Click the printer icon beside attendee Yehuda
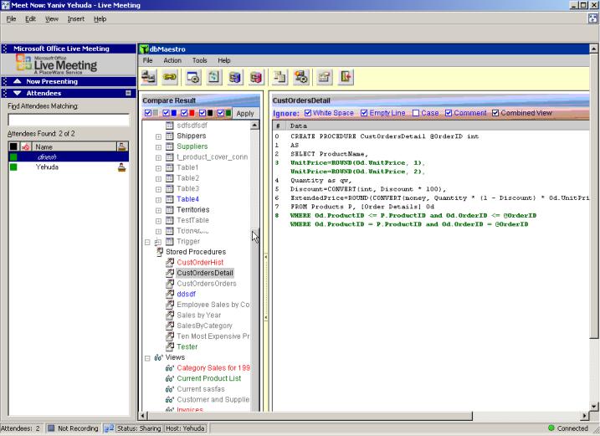 point(122,167)
